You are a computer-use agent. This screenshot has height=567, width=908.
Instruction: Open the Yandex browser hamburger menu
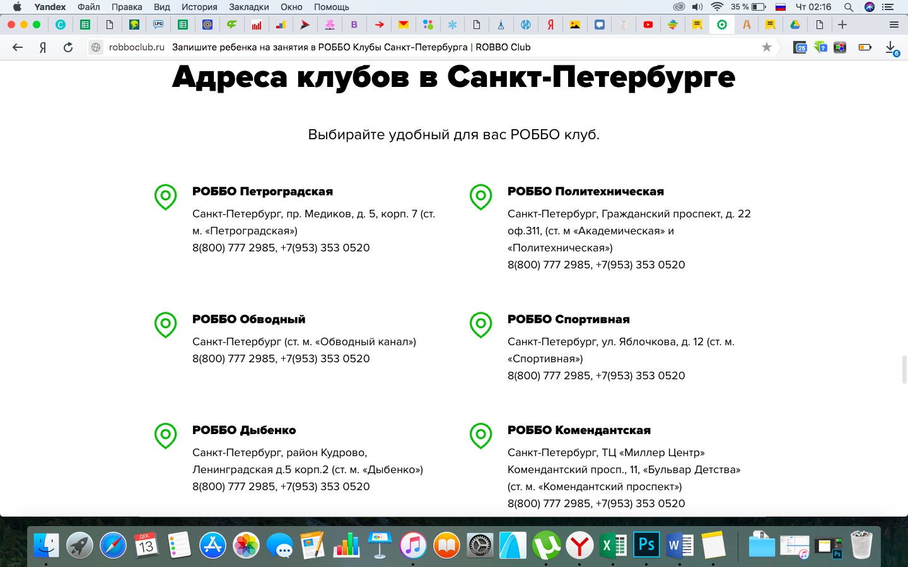(893, 25)
